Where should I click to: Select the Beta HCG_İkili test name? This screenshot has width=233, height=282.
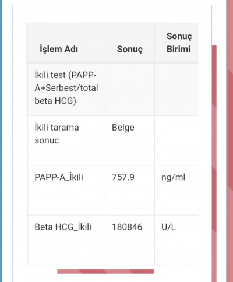pos(63,227)
